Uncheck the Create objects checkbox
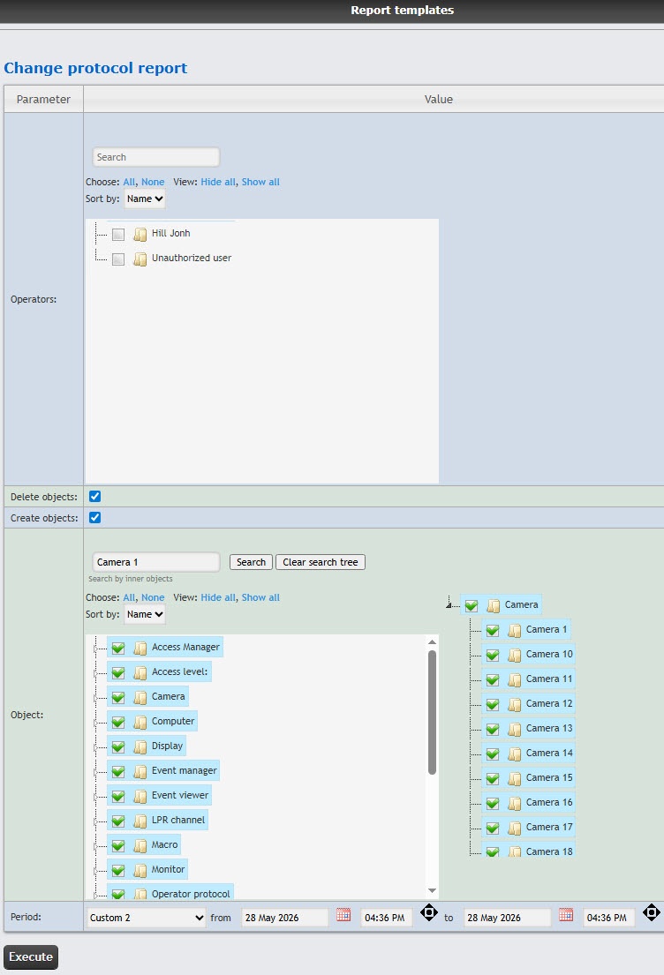664x975 pixels. [x=94, y=517]
